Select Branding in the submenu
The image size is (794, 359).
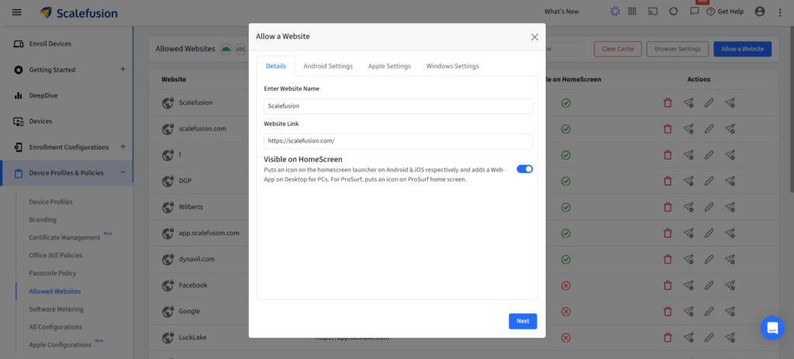[x=43, y=219]
